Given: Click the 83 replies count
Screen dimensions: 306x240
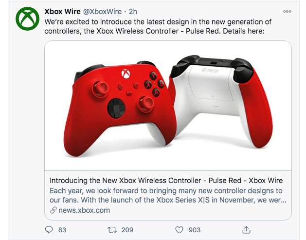Looking at the screenshot, I should point(62,229).
